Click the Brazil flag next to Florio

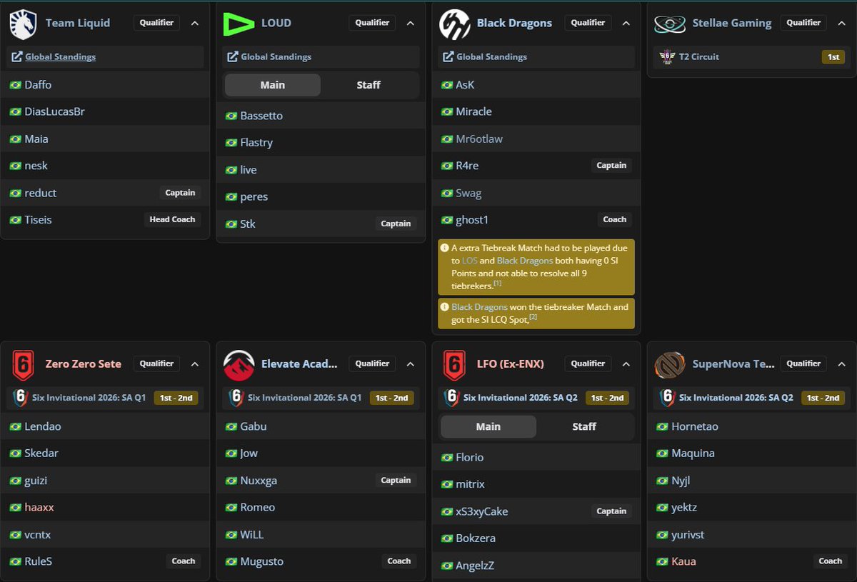[x=447, y=457]
